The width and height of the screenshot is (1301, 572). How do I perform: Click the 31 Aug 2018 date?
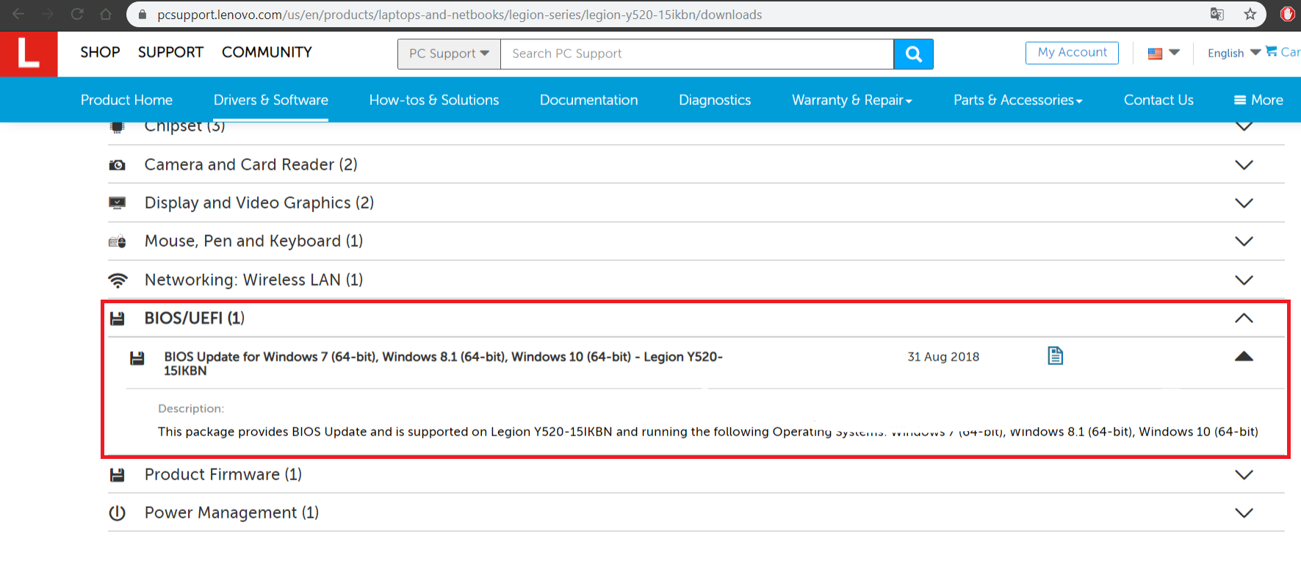point(943,357)
